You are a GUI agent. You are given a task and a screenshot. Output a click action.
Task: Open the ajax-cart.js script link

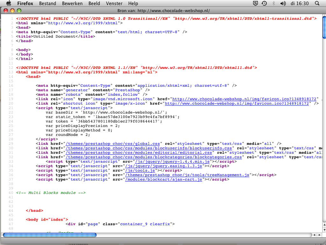164,179
